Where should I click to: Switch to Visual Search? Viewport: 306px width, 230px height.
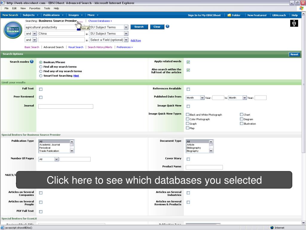(76, 47)
